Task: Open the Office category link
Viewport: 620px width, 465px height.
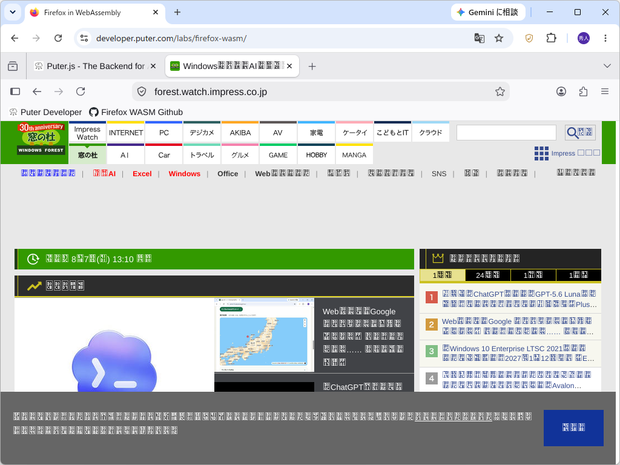Action: [228, 174]
